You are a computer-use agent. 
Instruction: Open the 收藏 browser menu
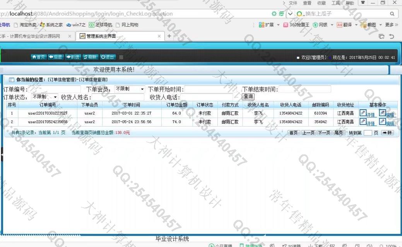pos(322,3)
